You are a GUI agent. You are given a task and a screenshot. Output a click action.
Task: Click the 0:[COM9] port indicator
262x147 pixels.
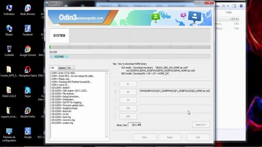tap(59, 57)
